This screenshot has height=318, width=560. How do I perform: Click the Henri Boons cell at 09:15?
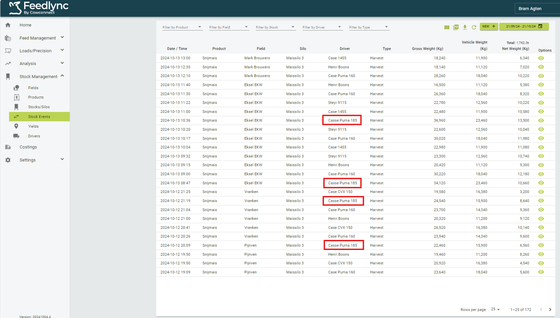[x=339, y=165]
